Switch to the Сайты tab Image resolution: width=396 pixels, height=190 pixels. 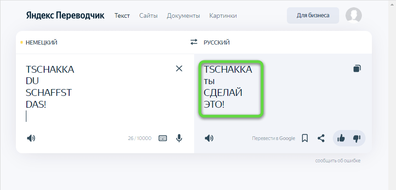(148, 15)
